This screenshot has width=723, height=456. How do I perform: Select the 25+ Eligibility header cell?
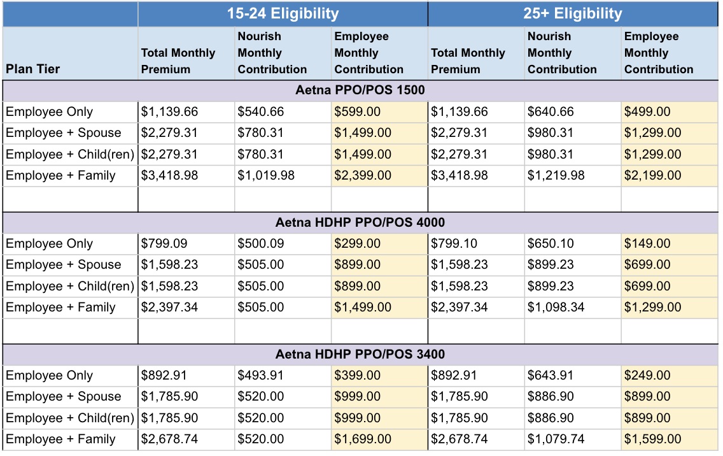coord(573,13)
